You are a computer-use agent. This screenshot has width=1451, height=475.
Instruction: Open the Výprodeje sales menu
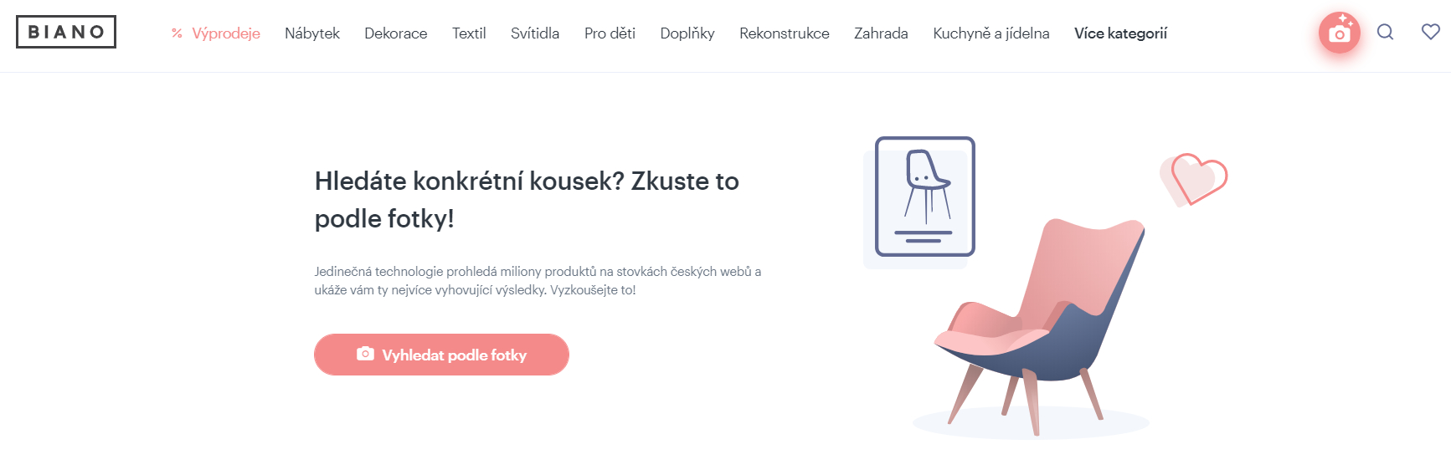coord(226,33)
